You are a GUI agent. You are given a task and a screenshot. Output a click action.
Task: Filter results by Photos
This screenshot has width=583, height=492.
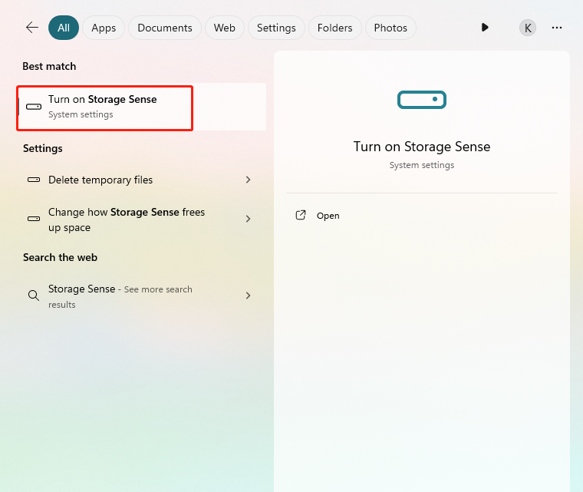(390, 28)
